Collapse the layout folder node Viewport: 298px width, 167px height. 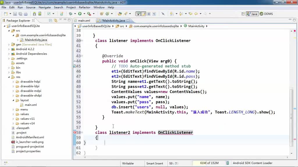tap(13, 100)
